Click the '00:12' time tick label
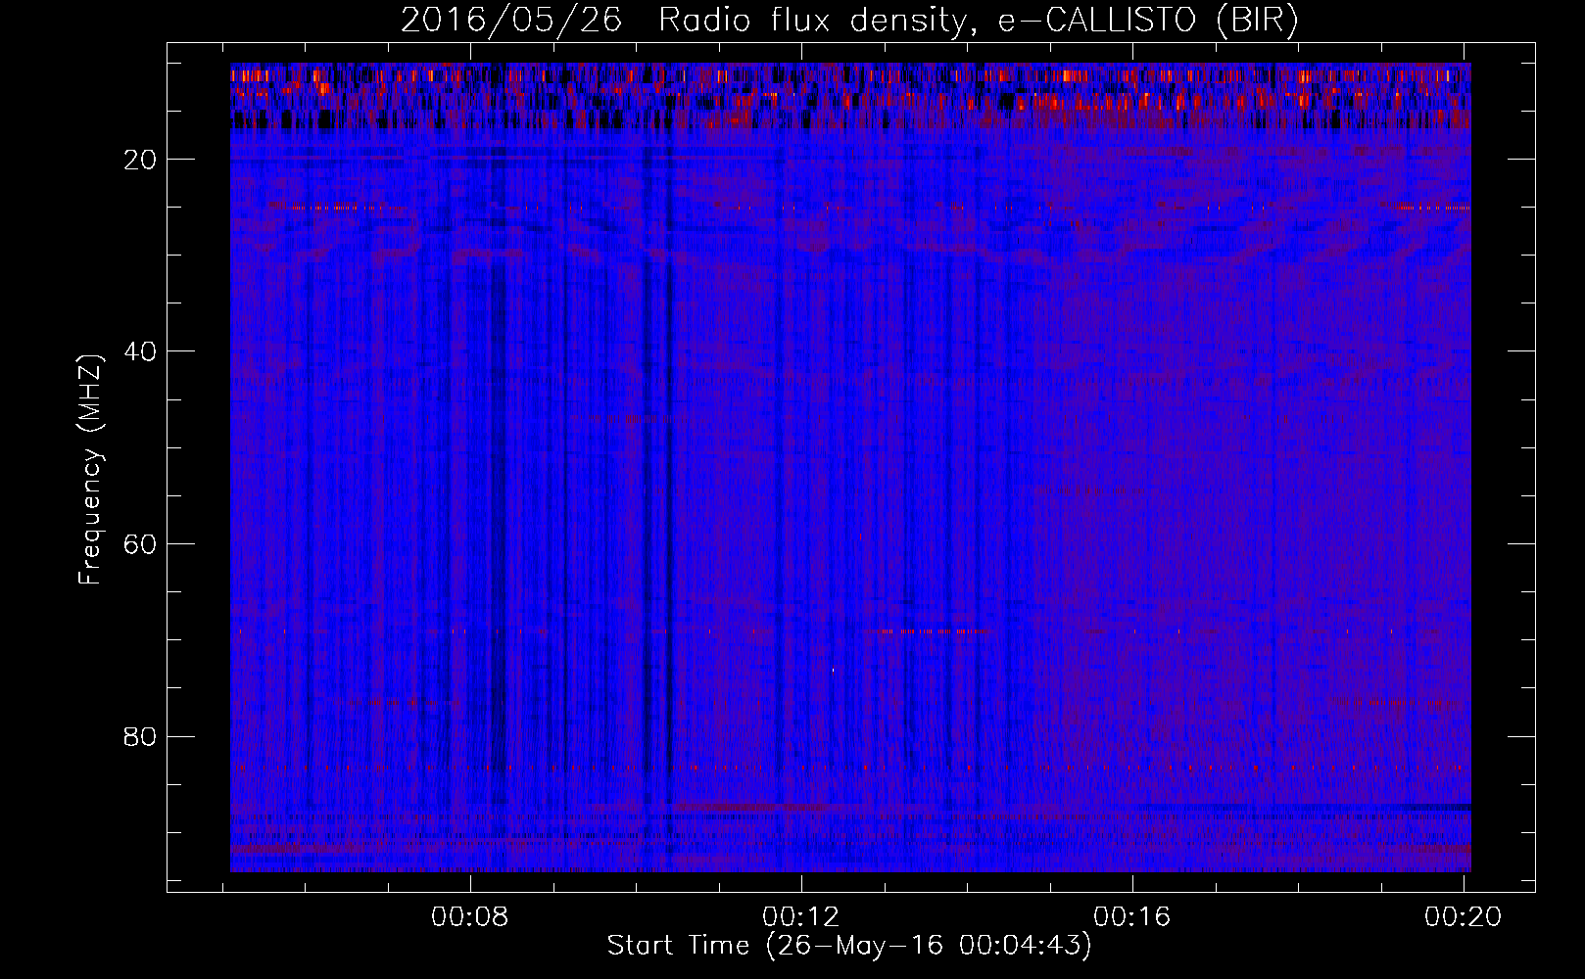The width and height of the screenshot is (1585, 979). tap(801, 916)
